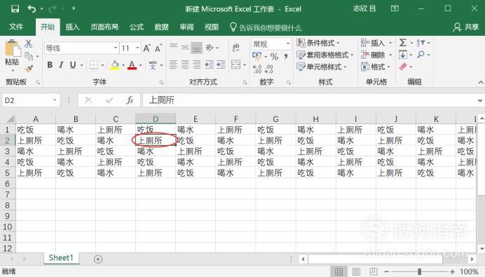Toggle Bold formatting
The width and height of the screenshot is (485, 277).
pos(50,65)
